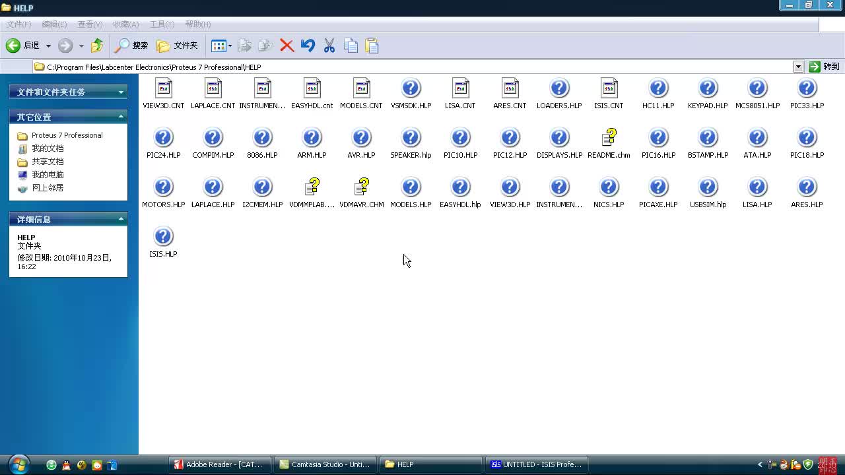Select the VSMSDK.HLP help file

click(x=411, y=88)
